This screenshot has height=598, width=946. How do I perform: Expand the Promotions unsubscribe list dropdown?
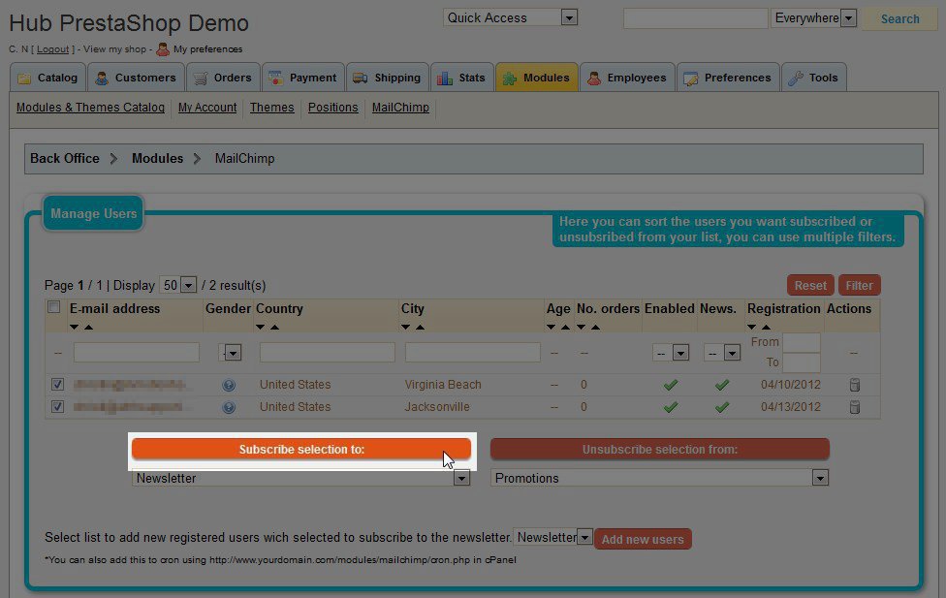(x=820, y=478)
